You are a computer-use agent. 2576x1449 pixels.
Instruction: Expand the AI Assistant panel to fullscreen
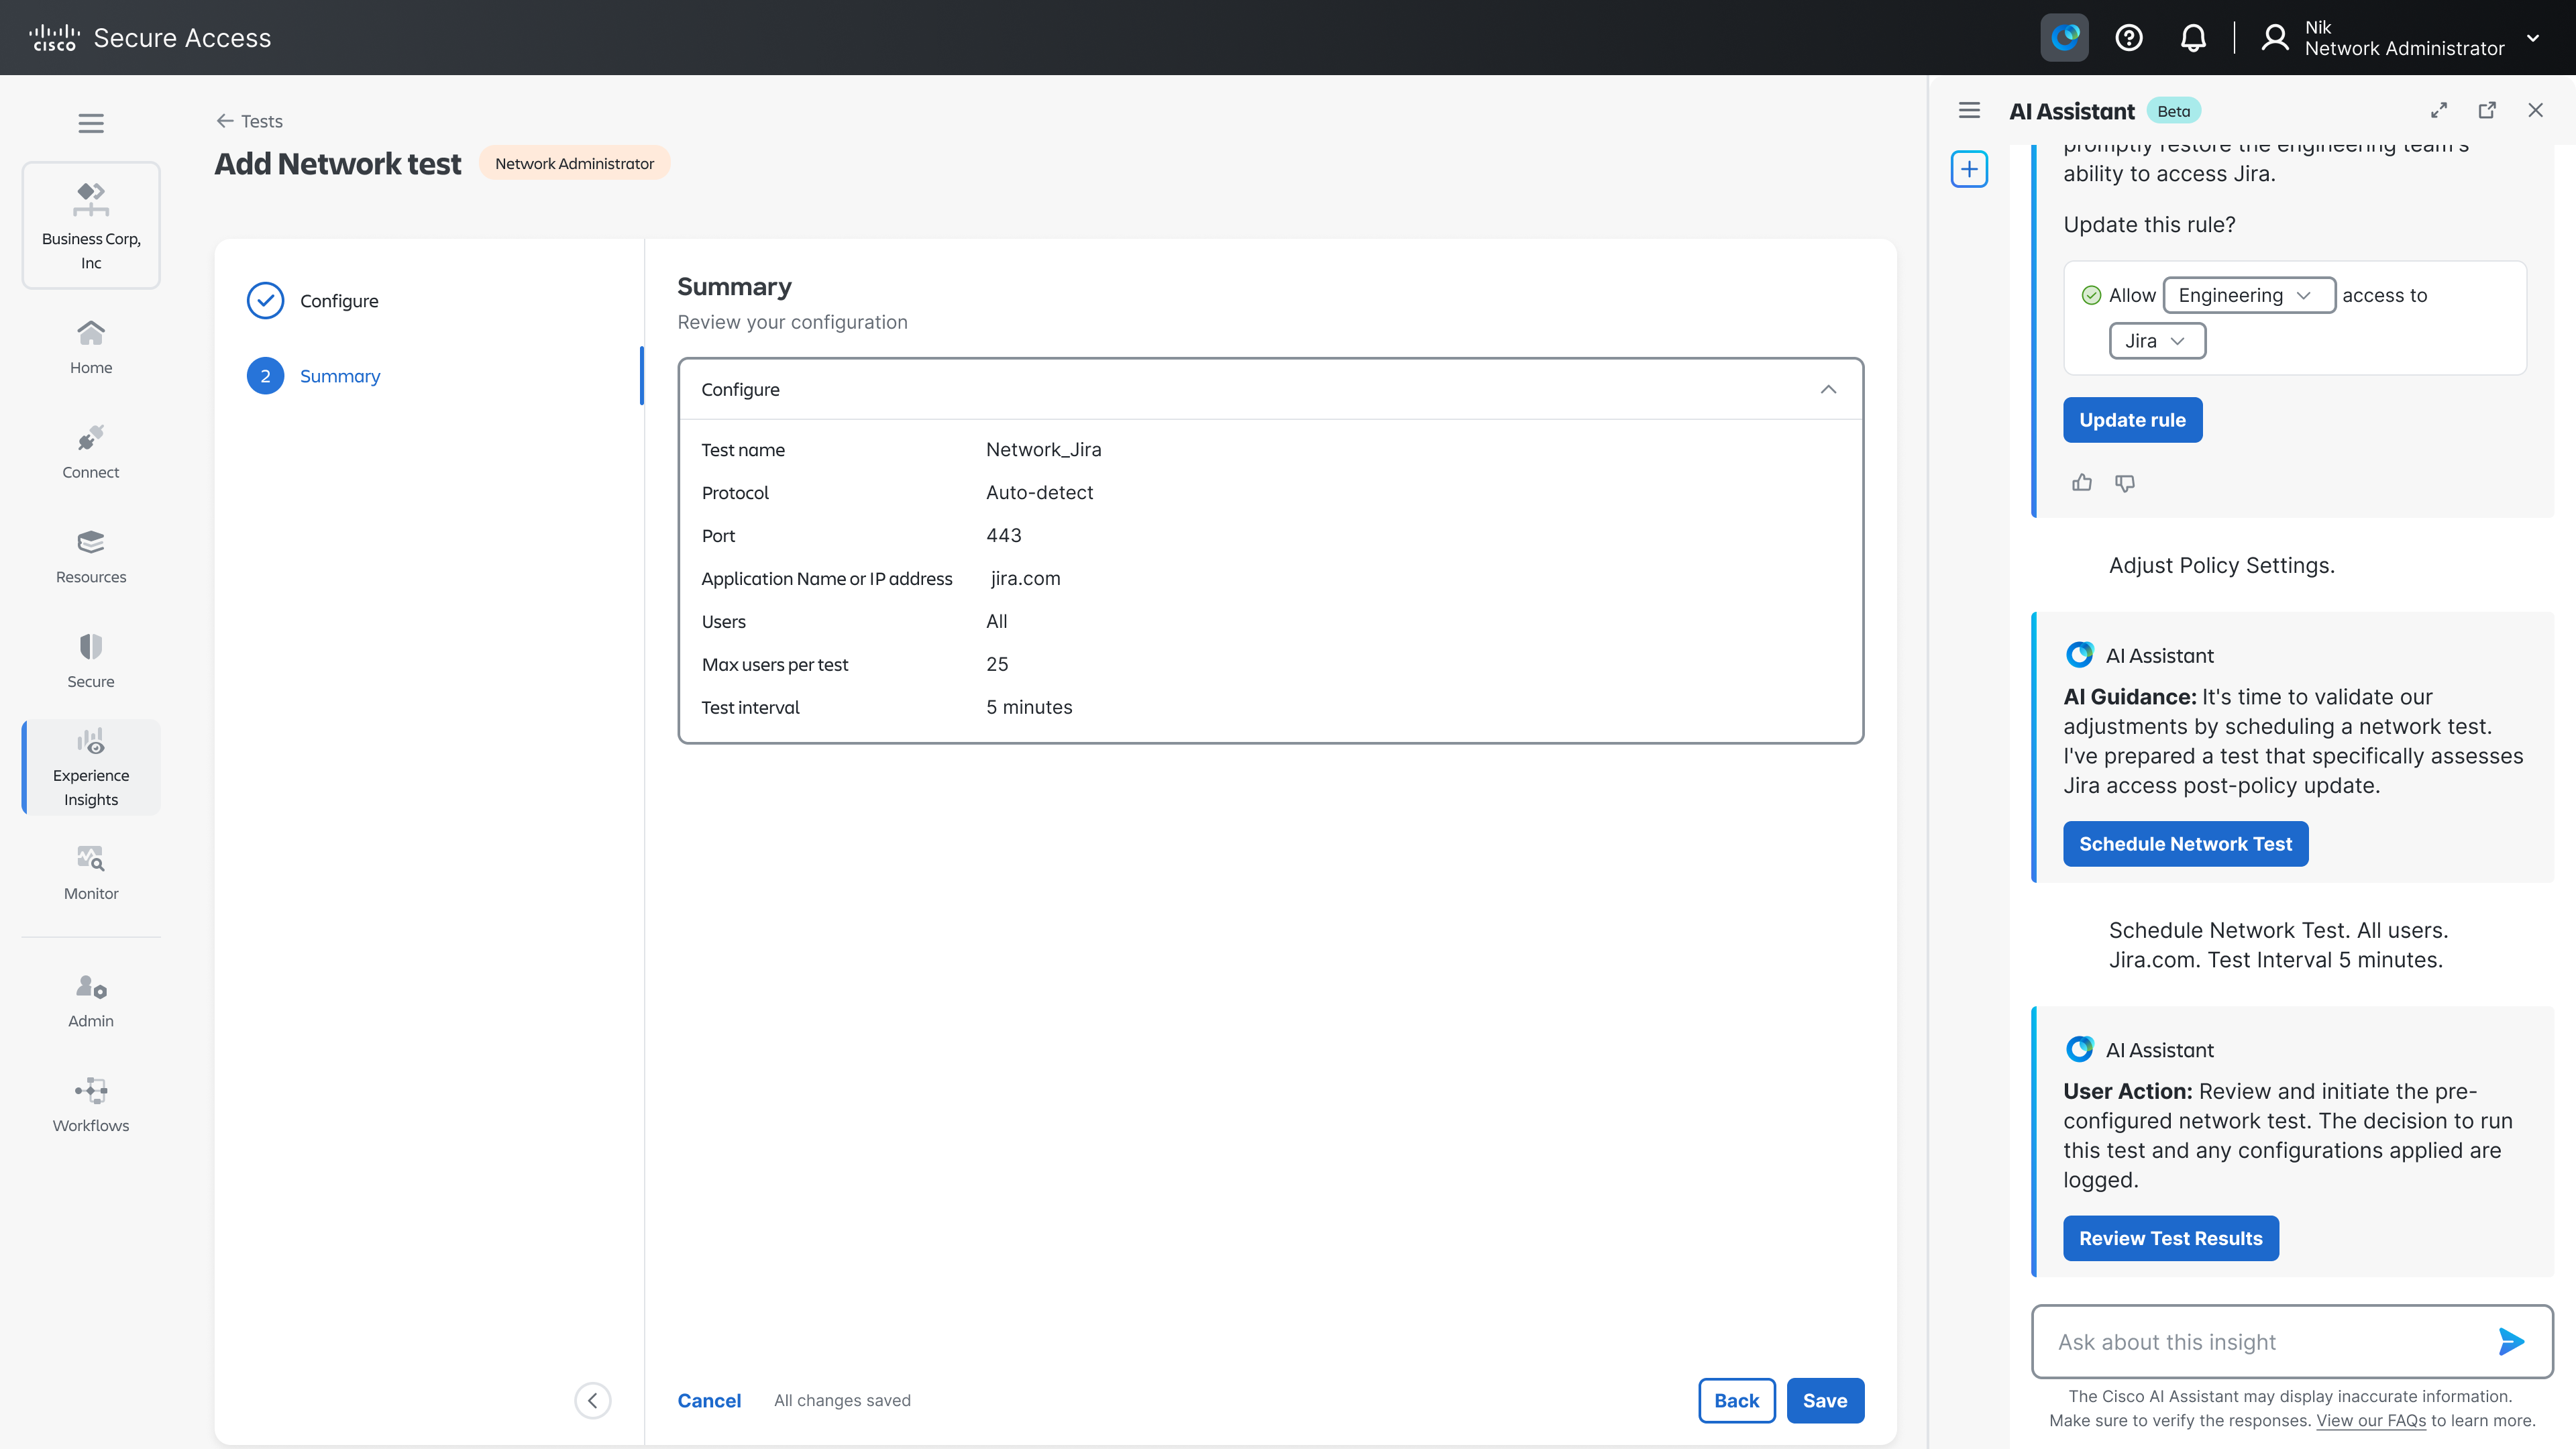[x=2439, y=110]
